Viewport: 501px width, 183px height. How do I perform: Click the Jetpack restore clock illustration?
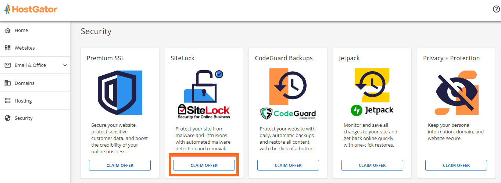[372, 85]
